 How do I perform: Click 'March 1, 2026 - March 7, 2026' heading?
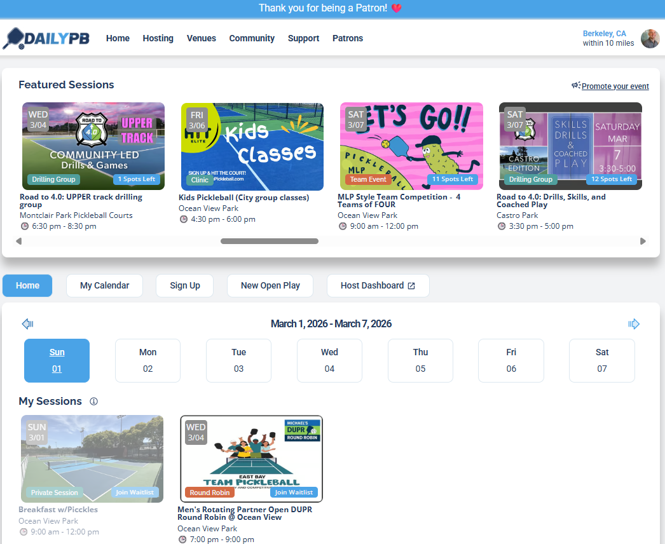pos(331,323)
